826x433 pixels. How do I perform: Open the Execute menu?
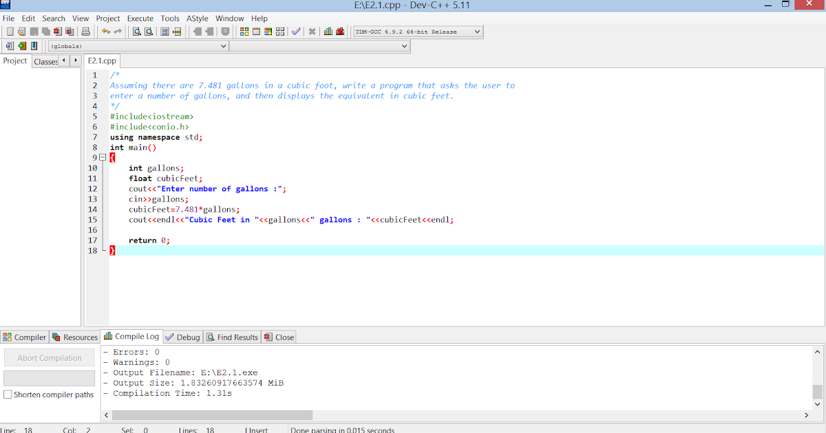[140, 19]
